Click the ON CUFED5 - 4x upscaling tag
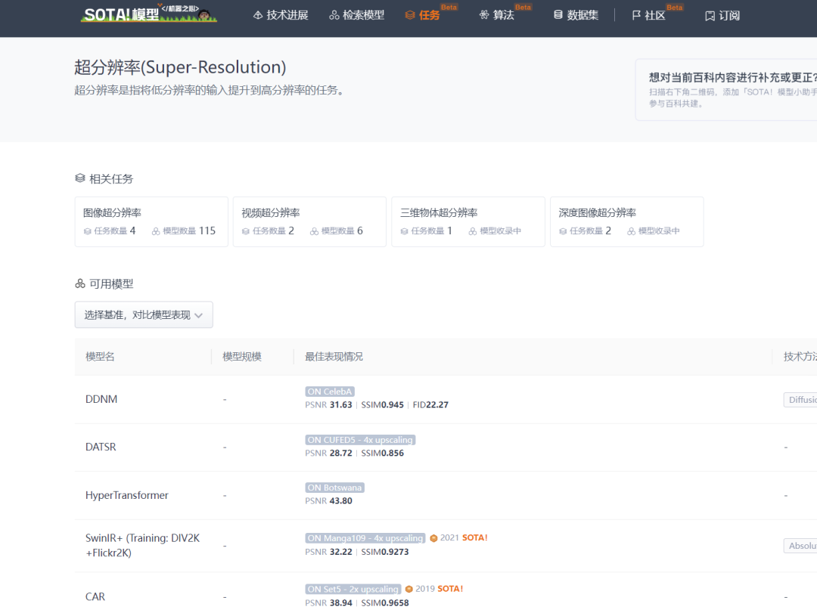 [360, 440]
